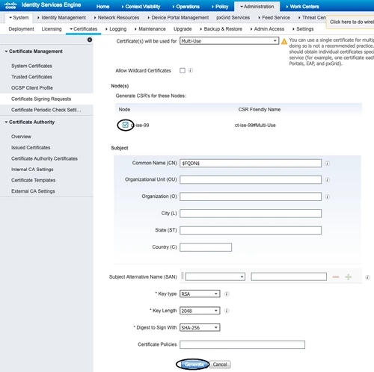Click info icon next to Allow Wildcard Certificates
Screen dimensions: 374x372
(191, 70)
